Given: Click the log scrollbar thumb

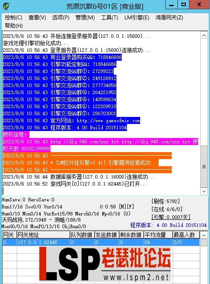Looking at the screenshot, I should pos(204,167).
